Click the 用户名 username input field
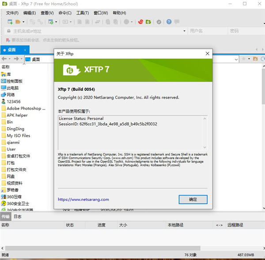This screenshot has width=265, height=260. click(x=208, y=31)
